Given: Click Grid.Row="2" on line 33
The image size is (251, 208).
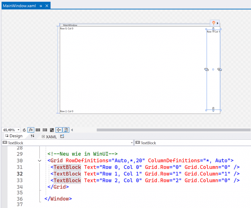Looking at the screenshot, I should pos(163,180).
